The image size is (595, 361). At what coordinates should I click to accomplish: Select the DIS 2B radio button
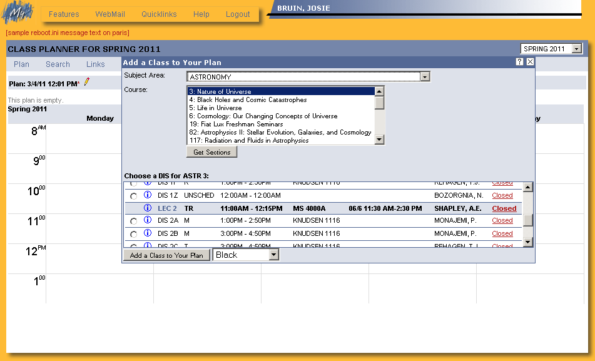[x=133, y=234]
